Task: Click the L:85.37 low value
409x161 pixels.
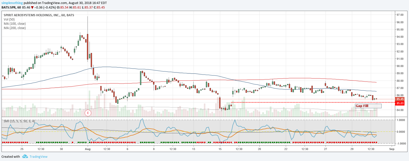Action: point(87,7)
